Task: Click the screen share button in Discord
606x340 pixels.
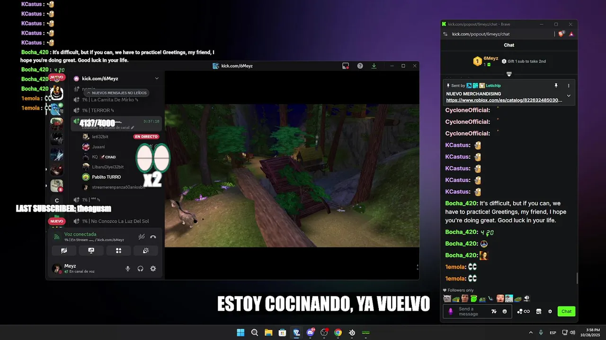Action: click(91, 251)
